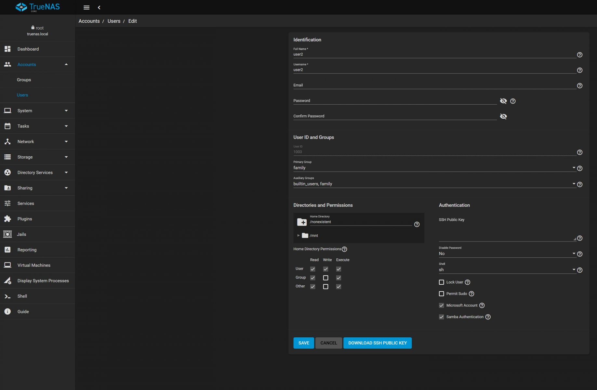Screen dimensions: 597x390
Task: Open help for Permit Sudo
Action: (x=471, y=294)
